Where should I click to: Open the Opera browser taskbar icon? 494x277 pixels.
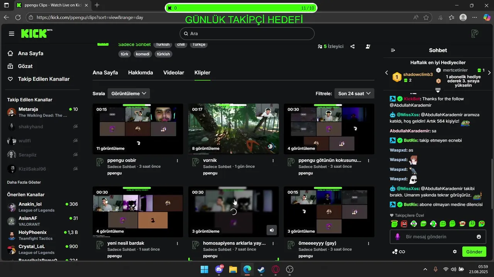click(x=276, y=269)
